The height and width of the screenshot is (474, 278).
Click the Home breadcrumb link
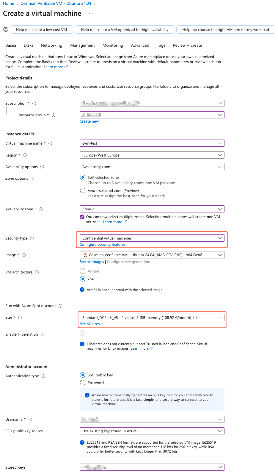pyautogui.click(x=9, y=3)
